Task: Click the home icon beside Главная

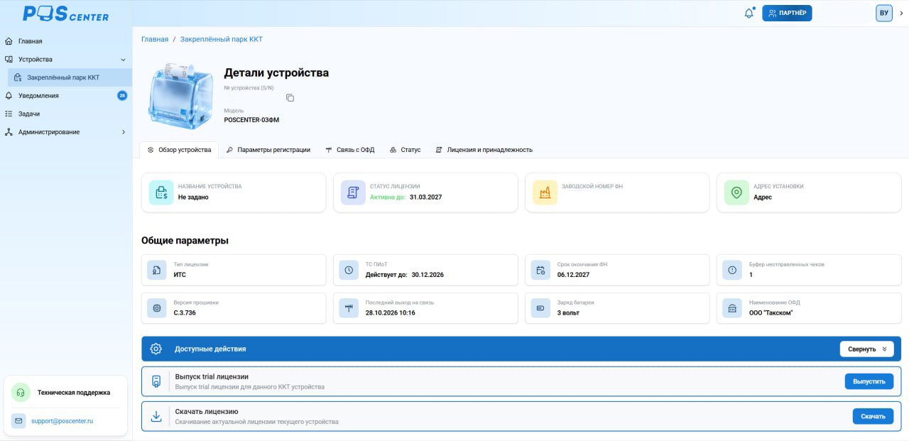Action: coord(9,41)
